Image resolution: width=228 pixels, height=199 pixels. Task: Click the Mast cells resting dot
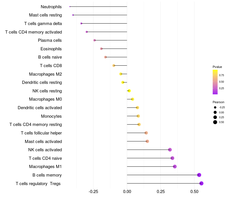pyautogui.click(x=73, y=15)
